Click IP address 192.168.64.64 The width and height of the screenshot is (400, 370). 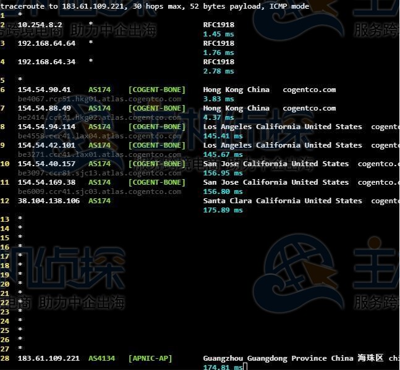(x=46, y=43)
